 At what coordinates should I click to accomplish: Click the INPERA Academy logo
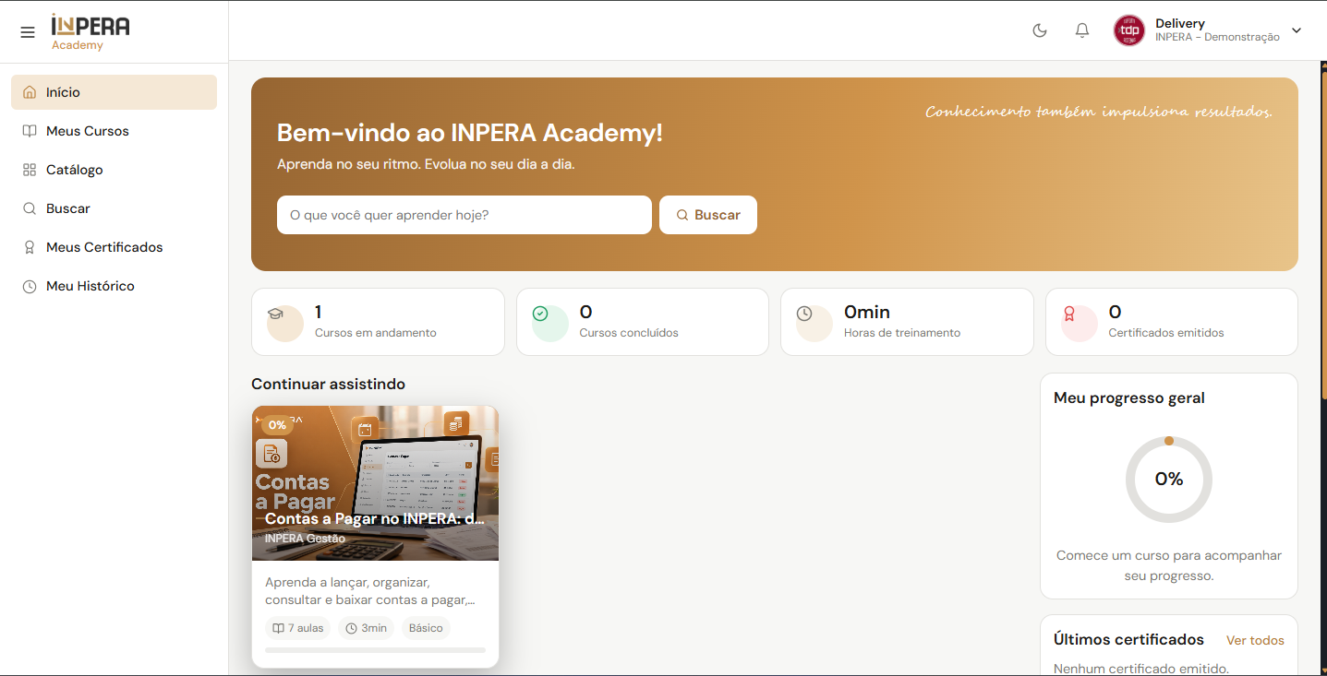[x=90, y=32]
